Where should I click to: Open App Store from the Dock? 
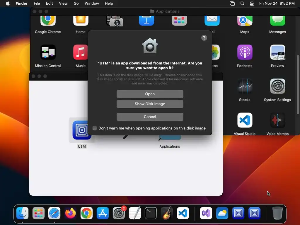pos(103,213)
